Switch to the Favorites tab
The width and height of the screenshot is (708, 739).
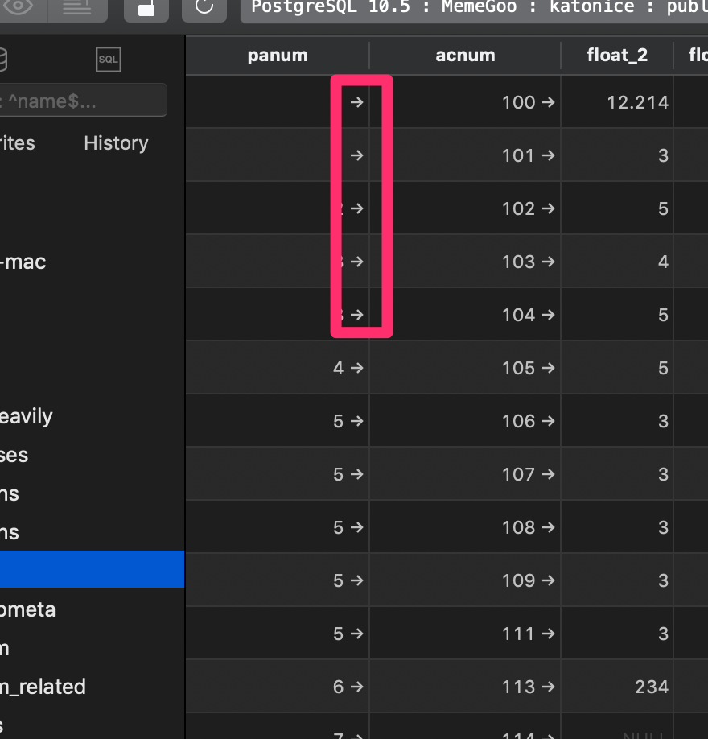coord(18,143)
